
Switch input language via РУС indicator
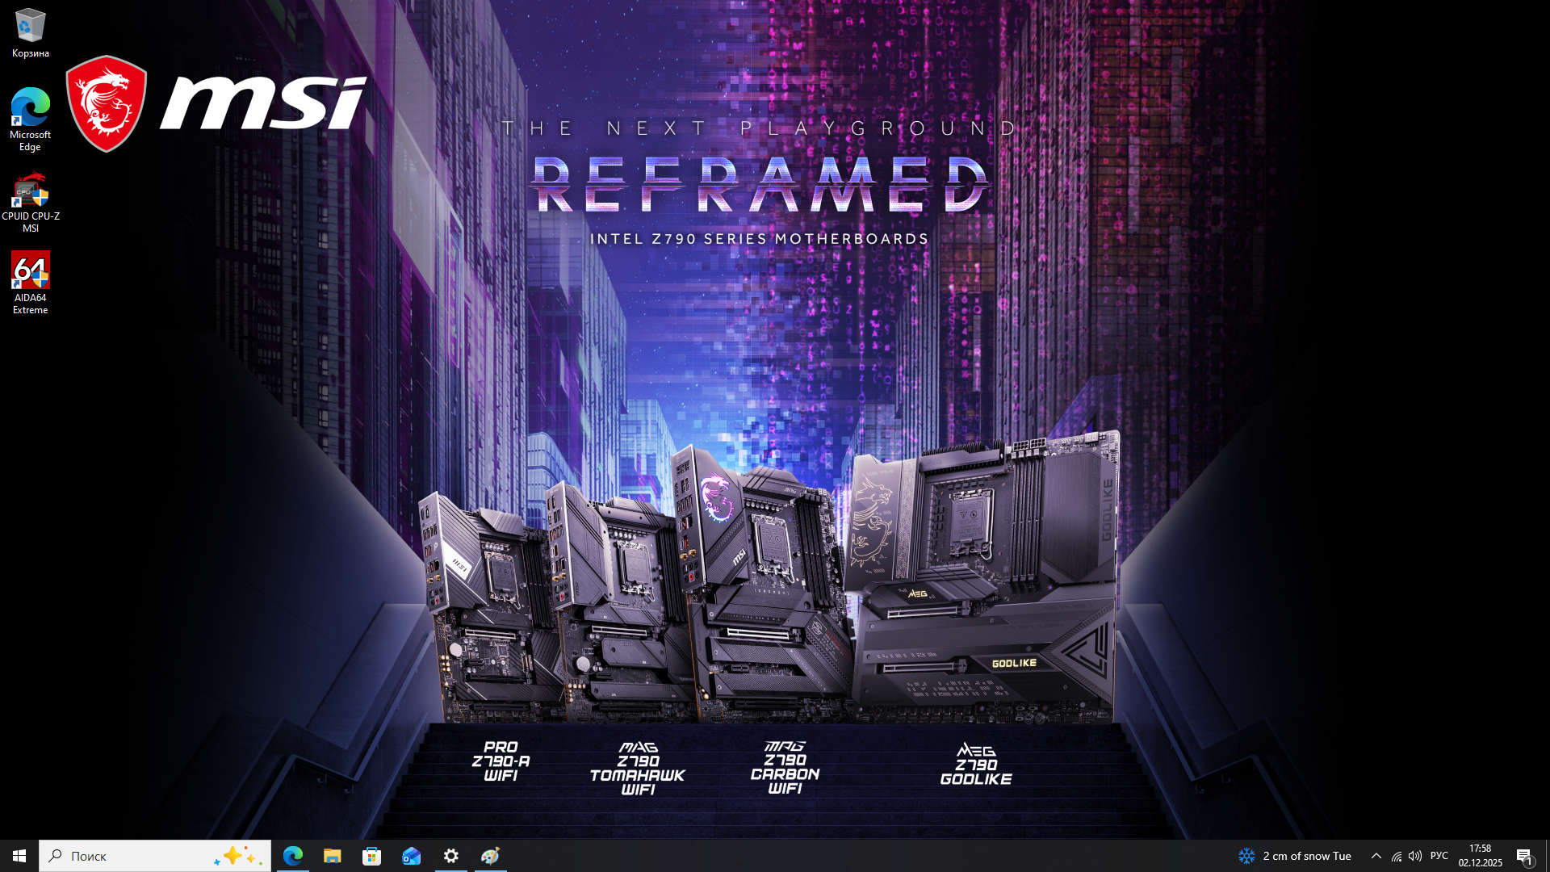pos(1439,856)
